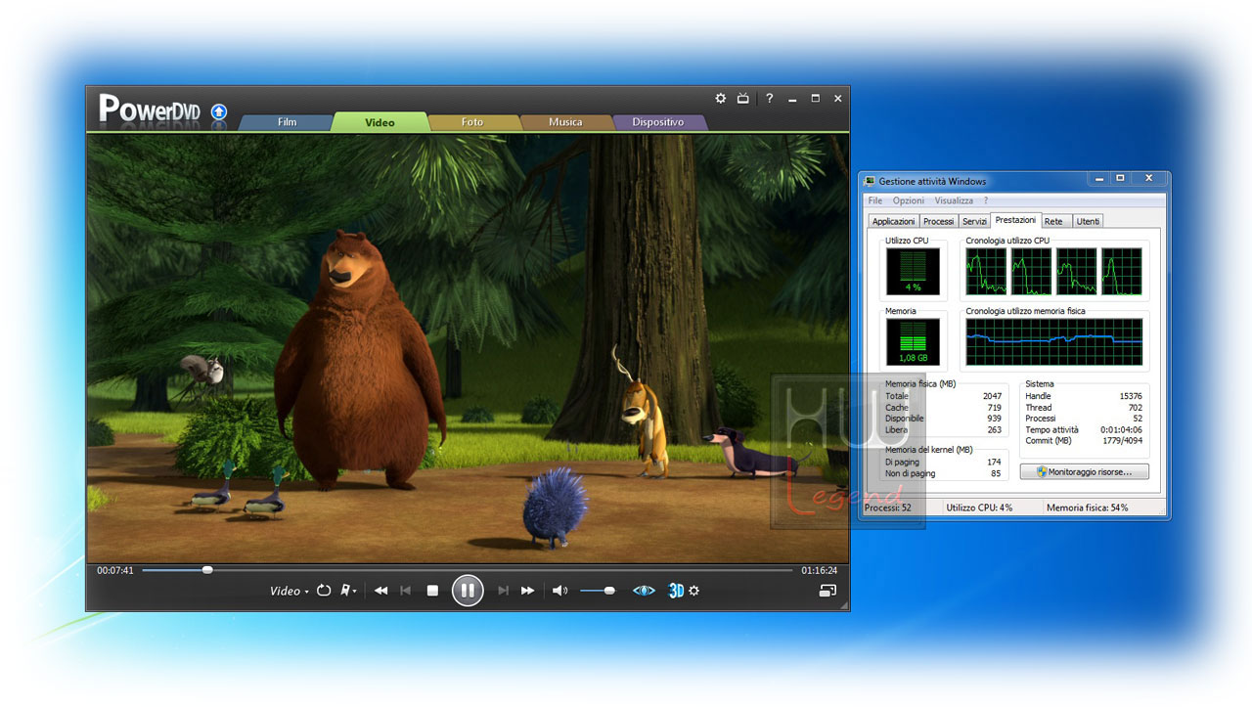Click the Handle value 15376

pyautogui.click(x=1130, y=396)
